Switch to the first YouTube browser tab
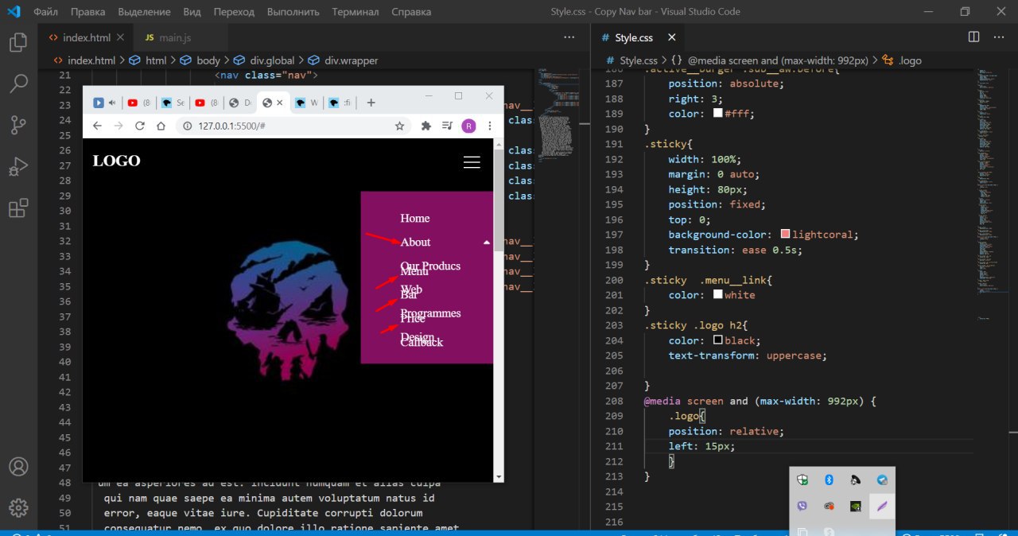This screenshot has width=1018, height=536. pyautogui.click(x=138, y=103)
